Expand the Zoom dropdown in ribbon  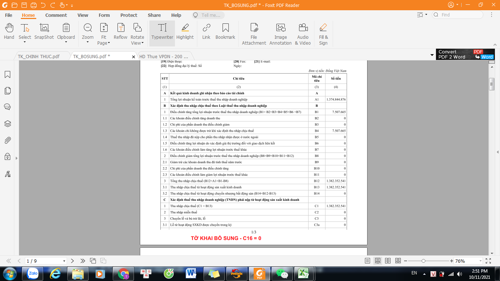[x=87, y=42]
